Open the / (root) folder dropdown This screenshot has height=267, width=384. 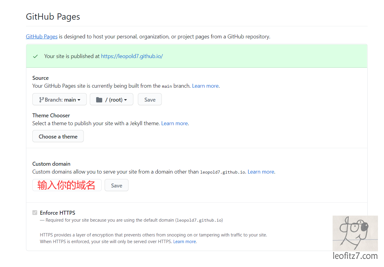112,99
